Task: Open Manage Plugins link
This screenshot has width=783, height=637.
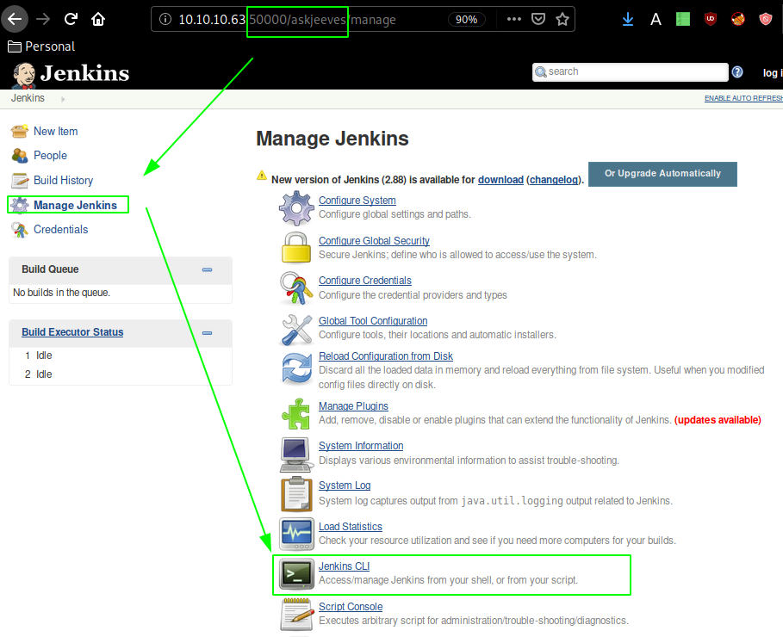Action: [353, 405]
